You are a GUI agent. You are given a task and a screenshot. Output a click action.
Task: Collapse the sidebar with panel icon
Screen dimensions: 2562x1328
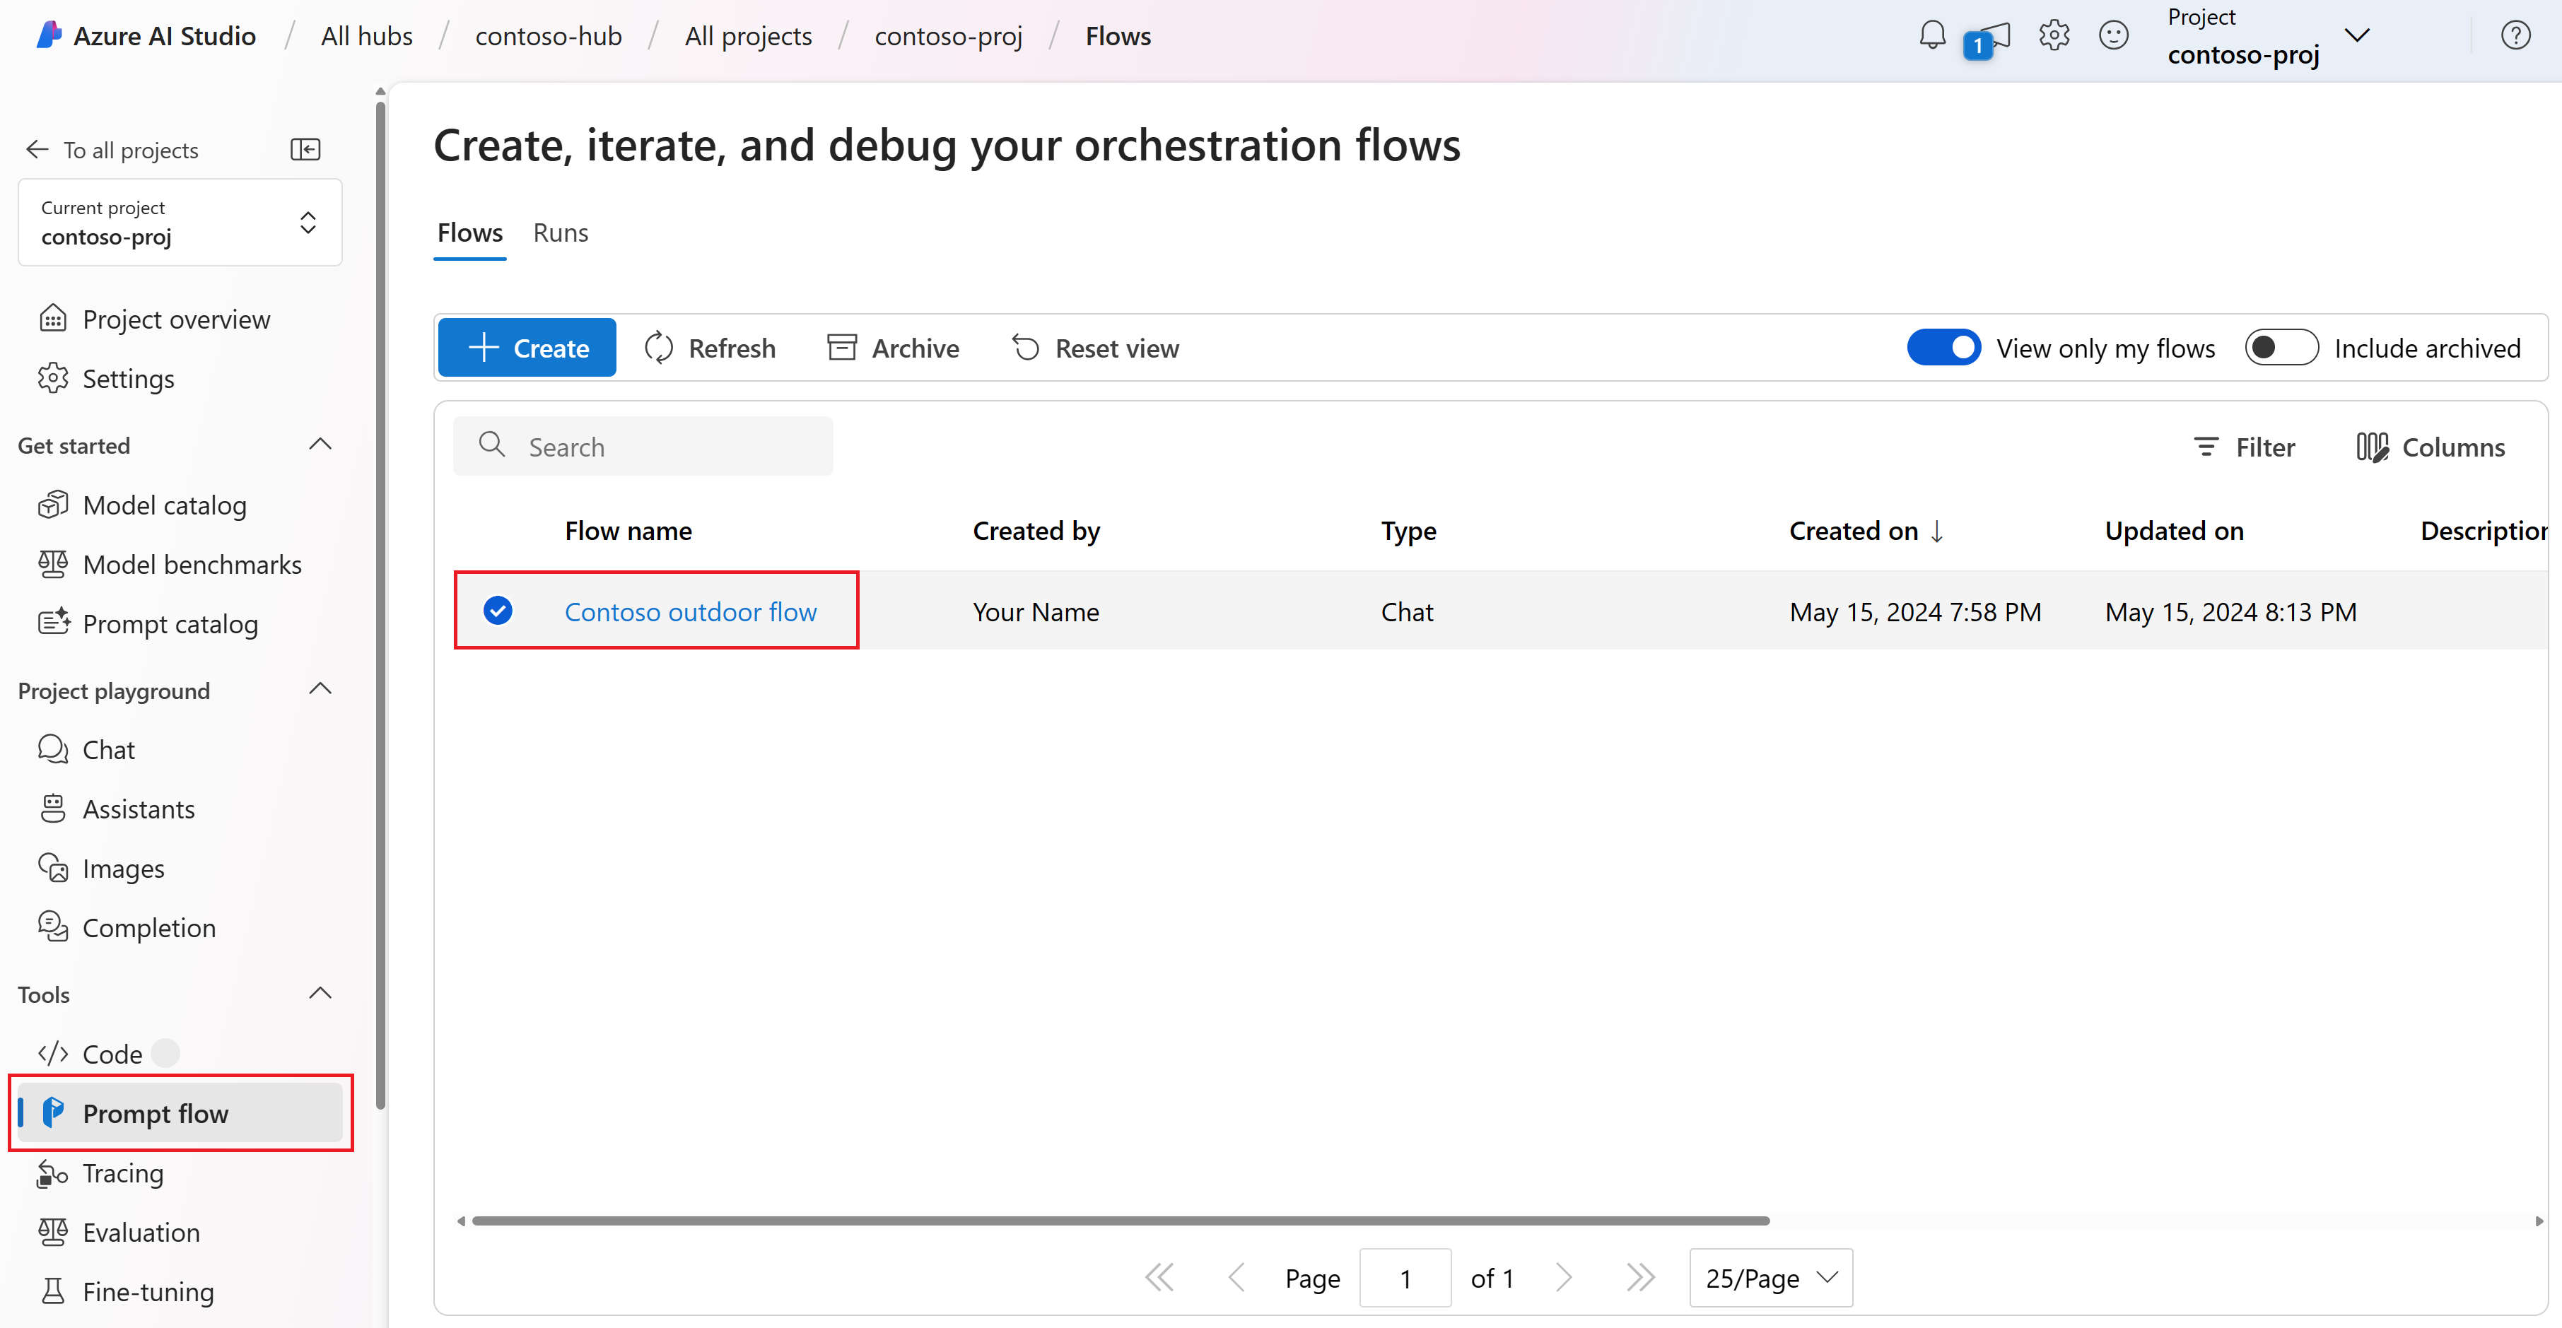pyautogui.click(x=305, y=149)
